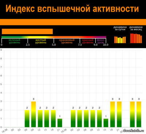The height and width of the screenshot is (134, 146).
Task: Click the short orange index level bar
Action: coord(27,31)
